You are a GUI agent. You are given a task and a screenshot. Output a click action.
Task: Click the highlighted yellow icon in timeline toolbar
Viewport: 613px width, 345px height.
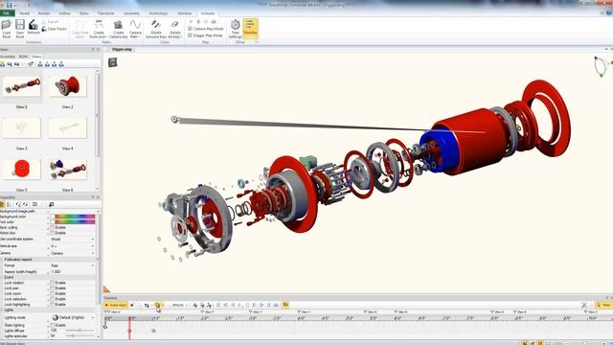[157, 305]
